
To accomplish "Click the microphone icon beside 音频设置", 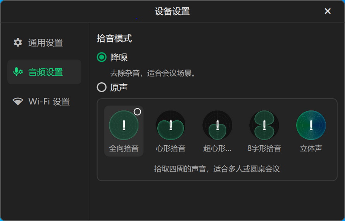I will [18, 72].
